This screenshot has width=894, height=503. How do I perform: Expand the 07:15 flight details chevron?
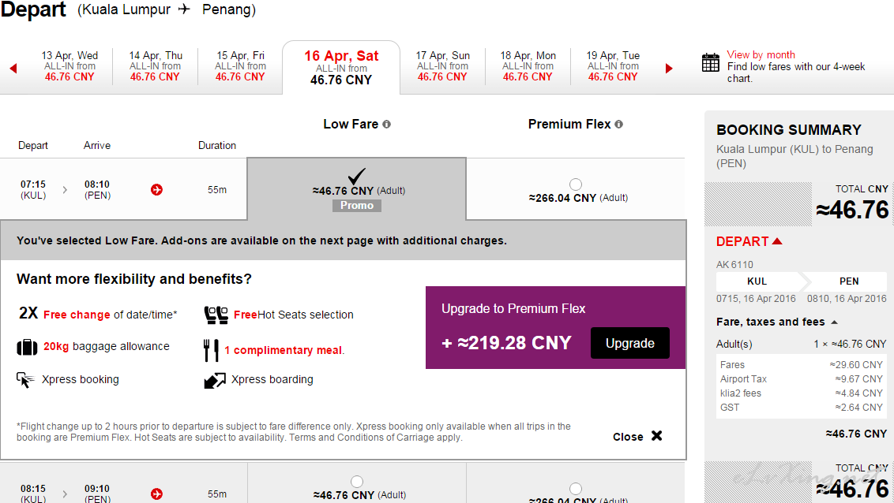(x=65, y=189)
